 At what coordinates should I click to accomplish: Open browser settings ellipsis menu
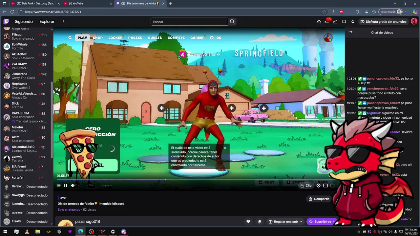tap(407, 12)
